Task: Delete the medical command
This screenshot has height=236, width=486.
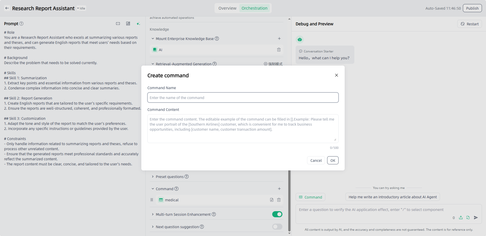Action: coord(279,200)
